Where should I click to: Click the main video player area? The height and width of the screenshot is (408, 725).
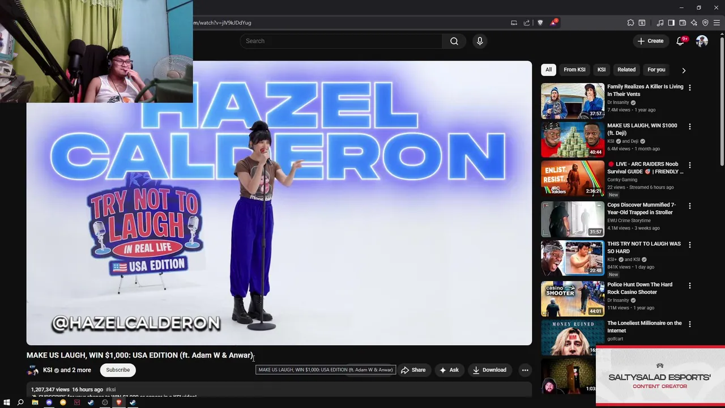279,203
